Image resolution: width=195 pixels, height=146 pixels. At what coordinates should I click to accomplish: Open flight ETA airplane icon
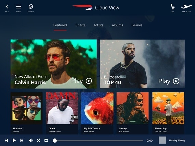pyautogui.click(x=186, y=6)
